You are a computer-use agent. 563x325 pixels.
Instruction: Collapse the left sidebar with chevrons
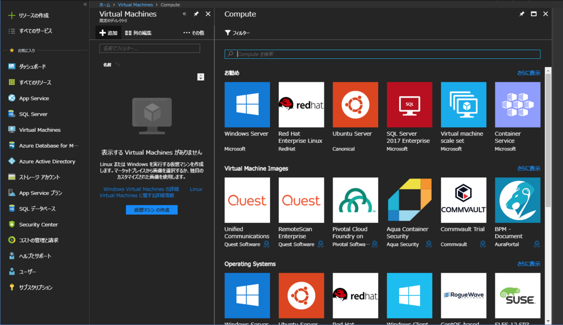click(x=85, y=4)
